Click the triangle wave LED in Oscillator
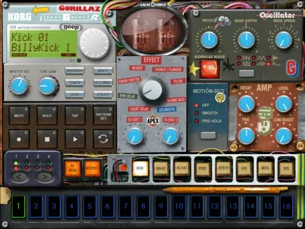305x229 pixels. click(254, 58)
